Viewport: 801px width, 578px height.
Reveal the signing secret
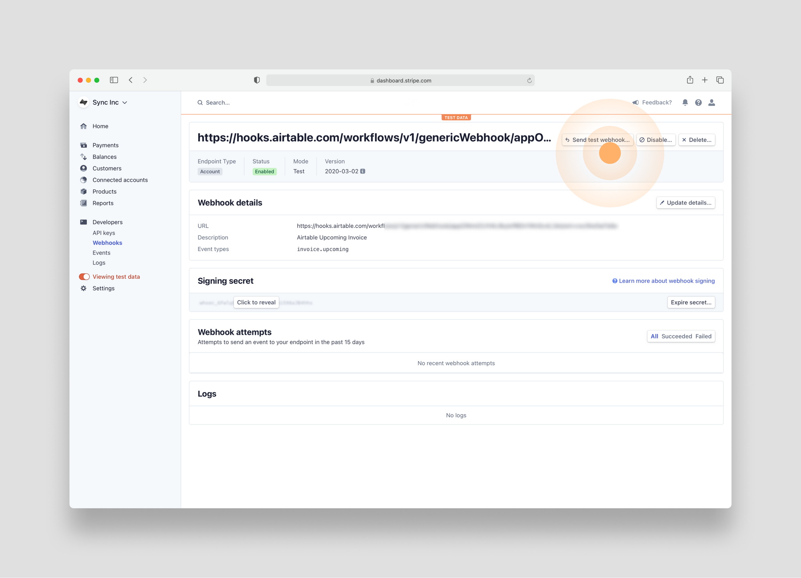(x=256, y=302)
